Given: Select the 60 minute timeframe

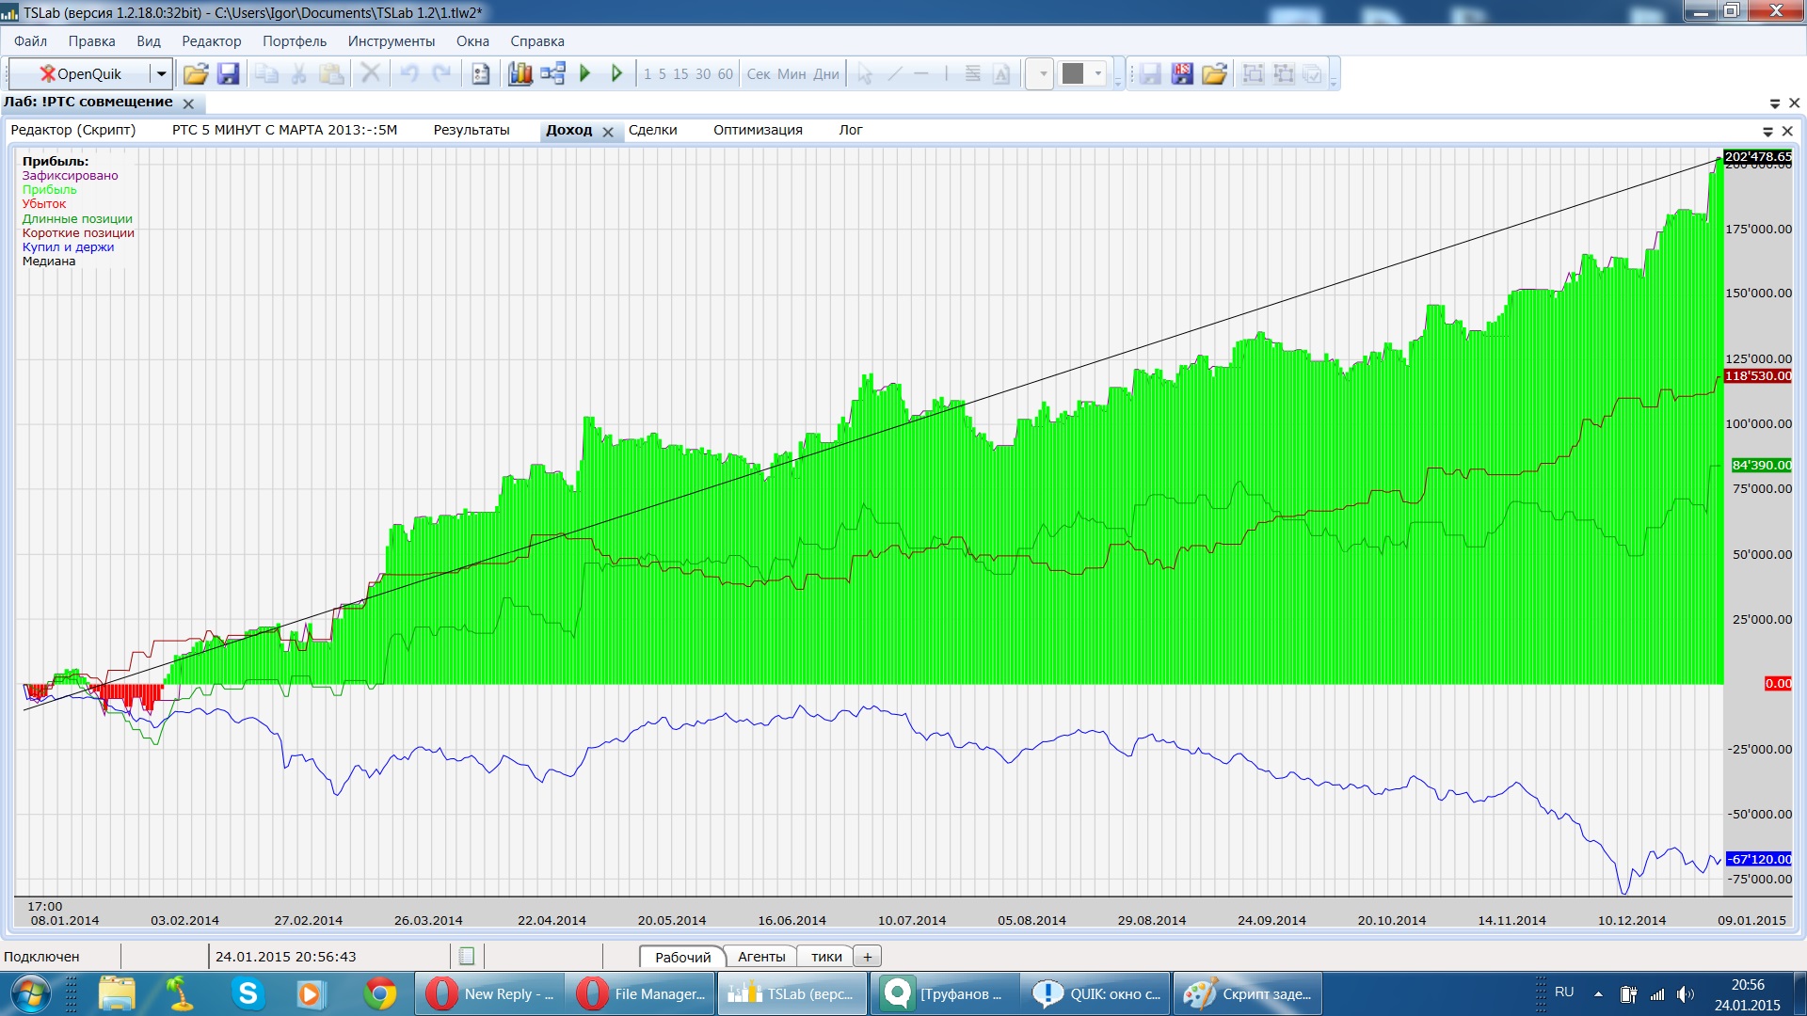Looking at the screenshot, I should [725, 74].
